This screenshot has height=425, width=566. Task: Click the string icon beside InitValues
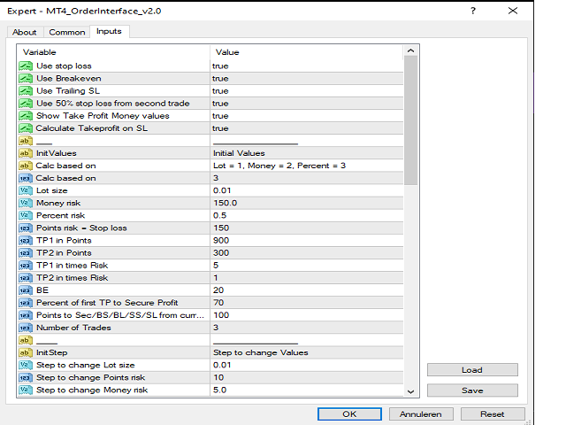(x=26, y=153)
